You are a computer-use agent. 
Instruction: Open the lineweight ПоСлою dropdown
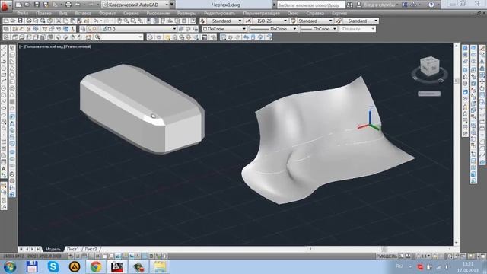319,29
